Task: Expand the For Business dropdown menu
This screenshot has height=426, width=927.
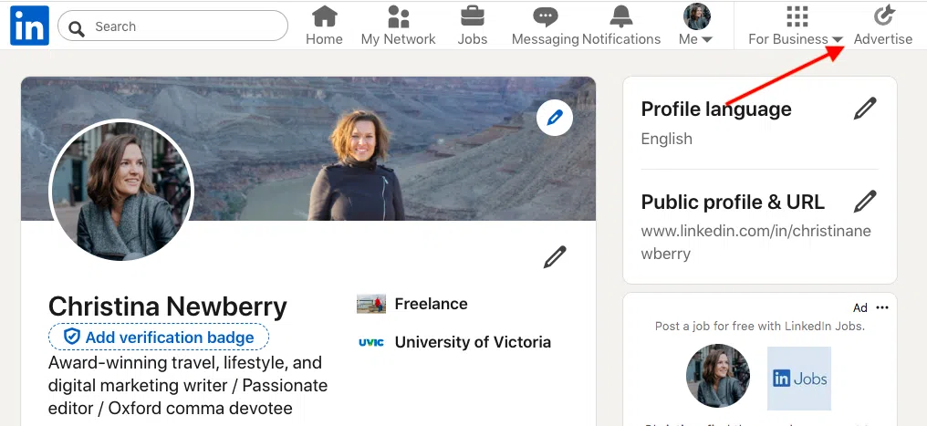Action: [796, 39]
